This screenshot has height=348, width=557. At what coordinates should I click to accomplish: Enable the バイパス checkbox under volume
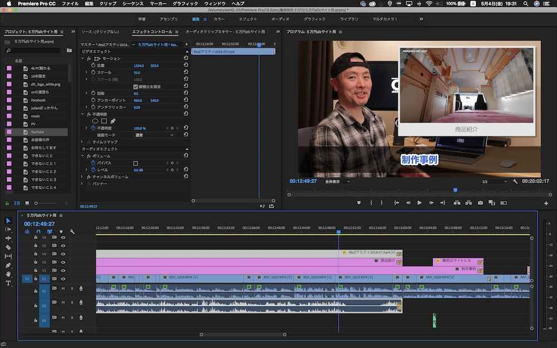pos(135,163)
